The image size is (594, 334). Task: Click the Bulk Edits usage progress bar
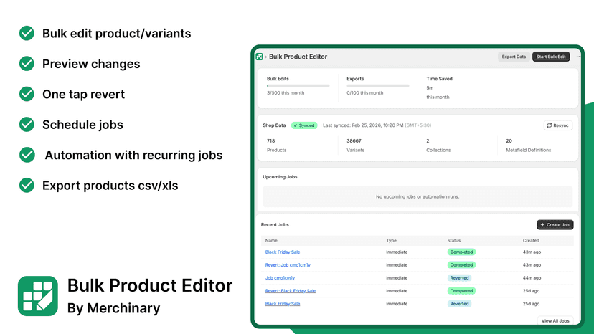click(298, 86)
